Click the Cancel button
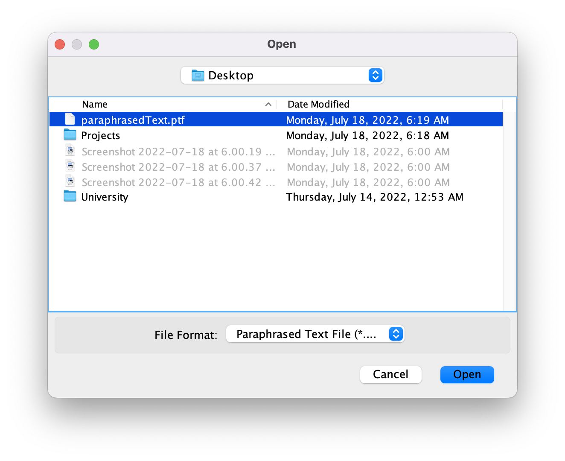Screen dimensions: 565x461 pyautogui.click(x=390, y=374)
